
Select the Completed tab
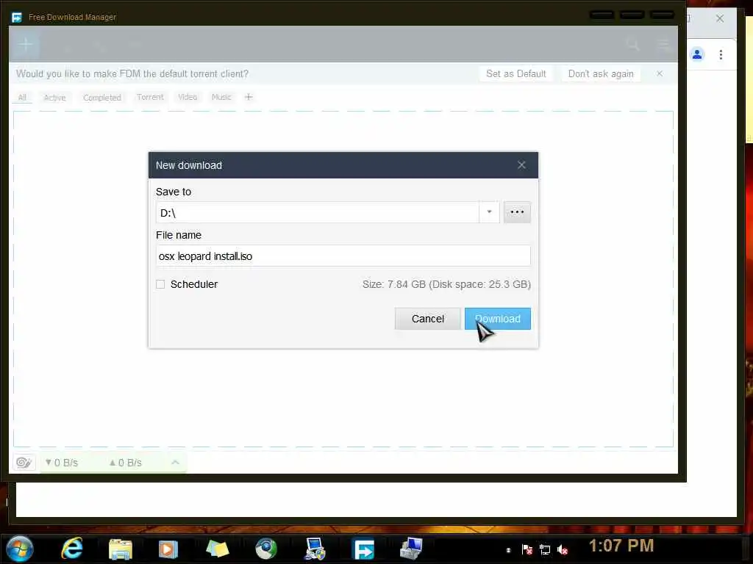101,98
